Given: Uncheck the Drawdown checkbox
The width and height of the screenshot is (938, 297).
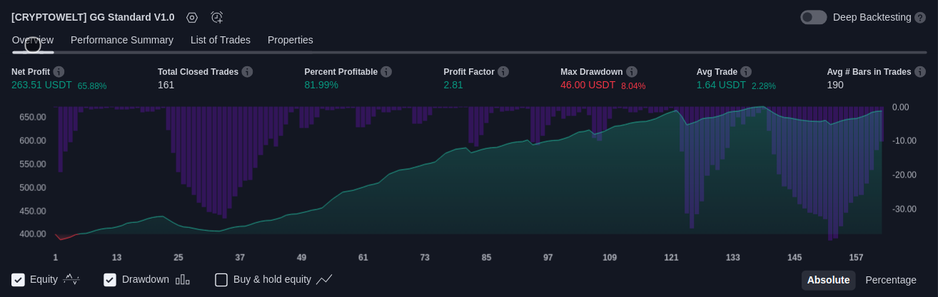Looking at the screenshot, I should 110,280.
